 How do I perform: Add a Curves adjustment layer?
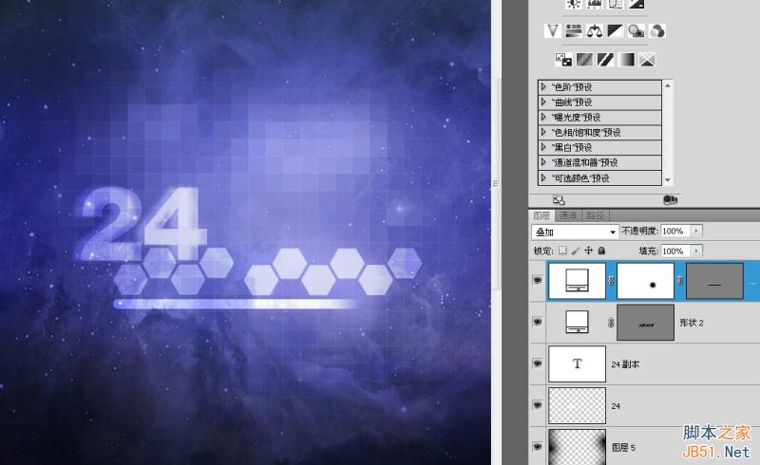pyautogui.click(x=615, y=4)
